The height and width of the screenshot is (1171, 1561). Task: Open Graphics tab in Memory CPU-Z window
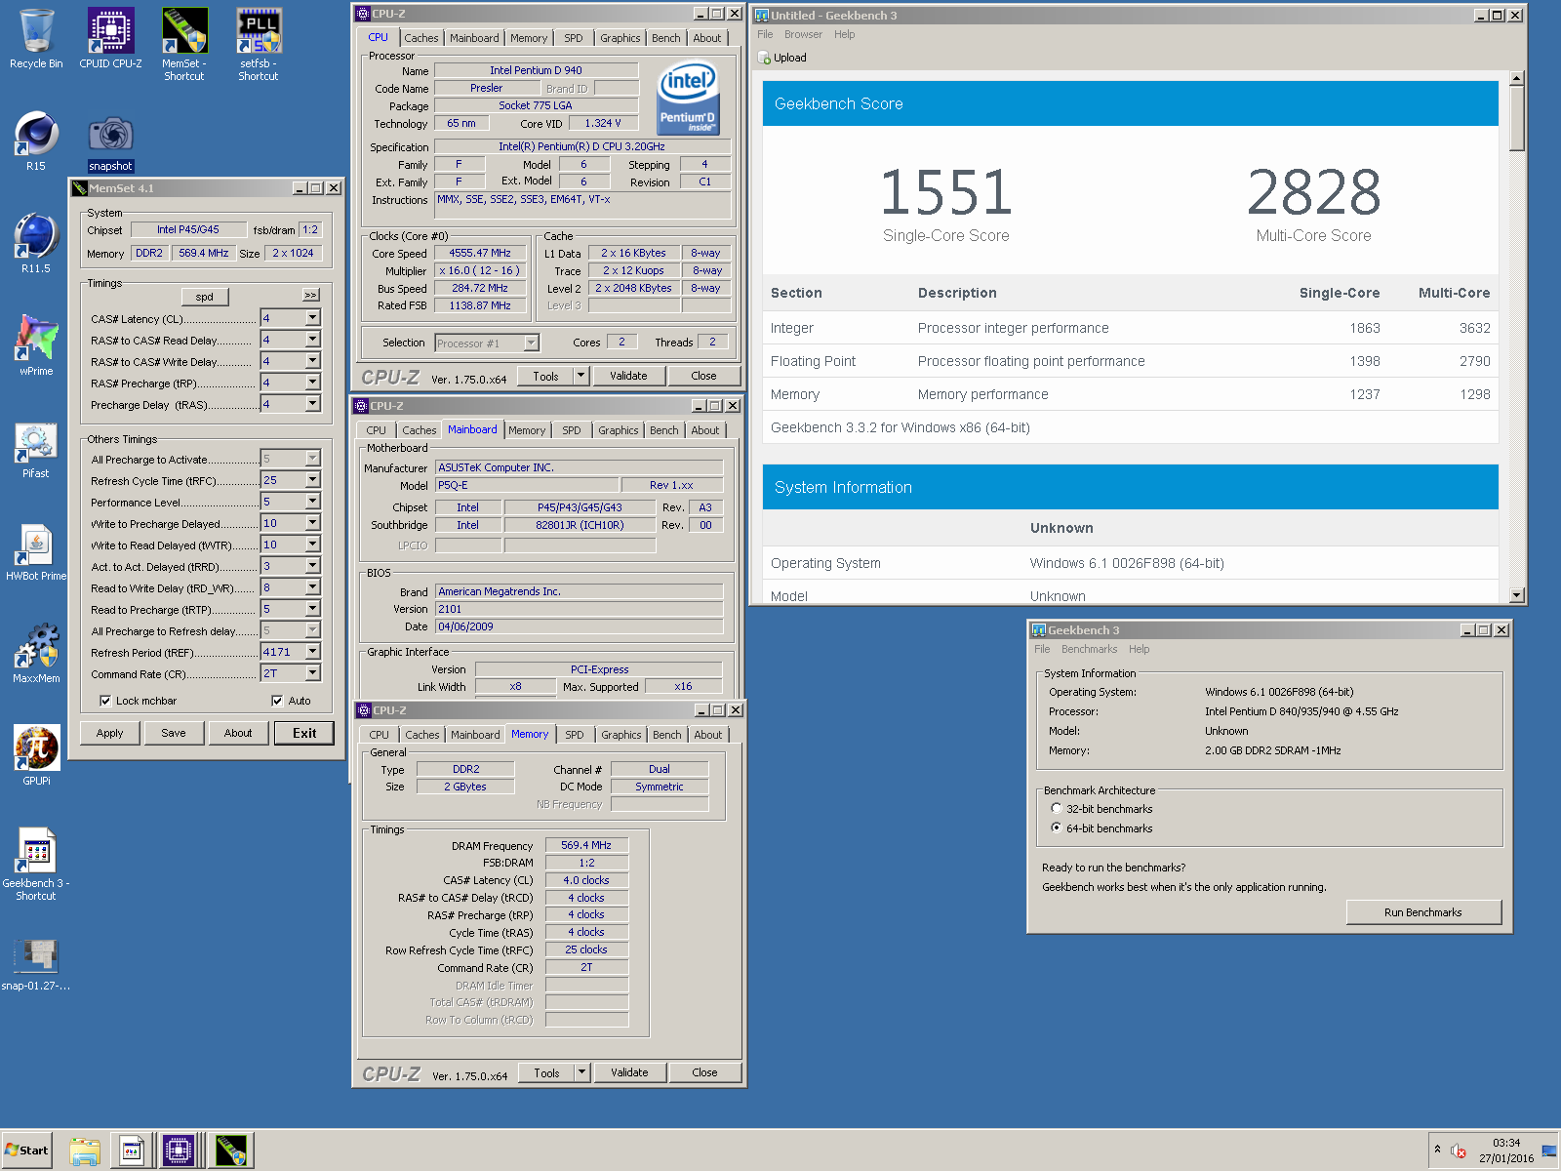click(621, 735)
